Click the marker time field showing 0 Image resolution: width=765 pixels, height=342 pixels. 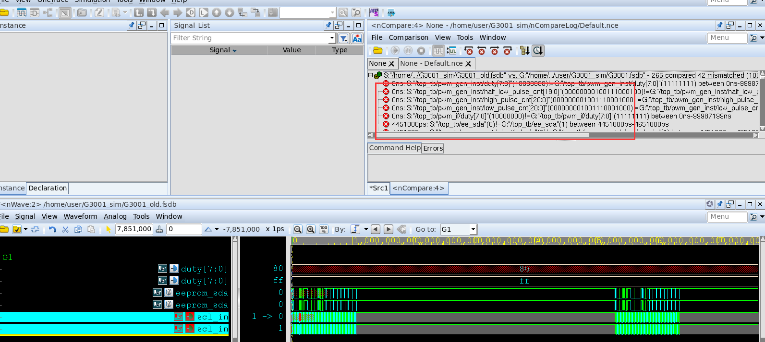184,229
